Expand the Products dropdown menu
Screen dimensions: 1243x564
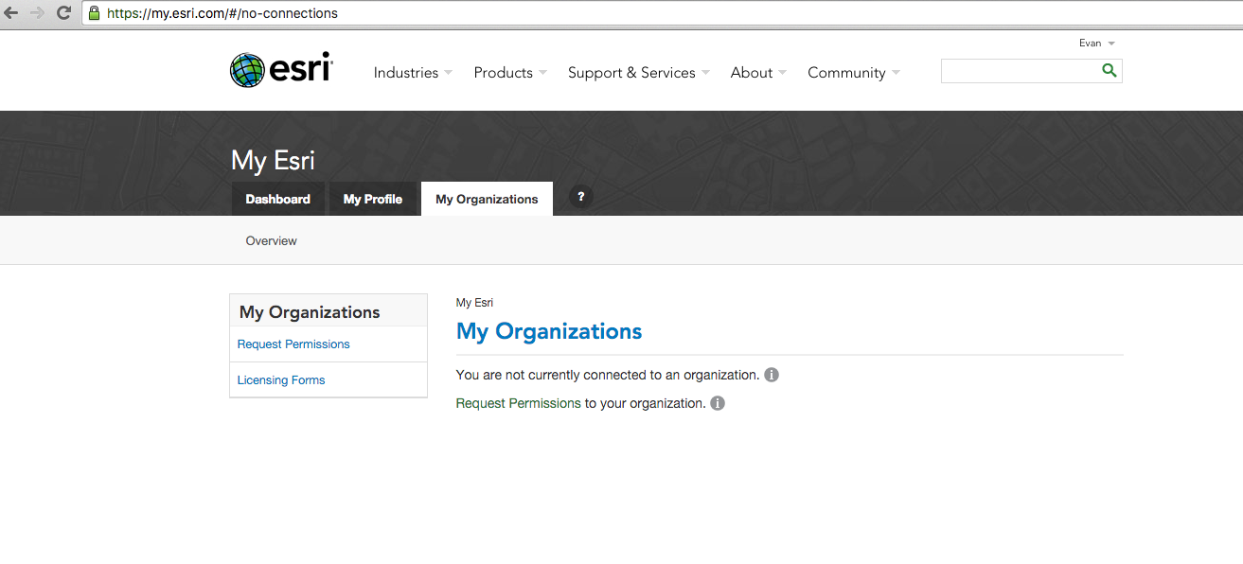[x=510, y=73]
